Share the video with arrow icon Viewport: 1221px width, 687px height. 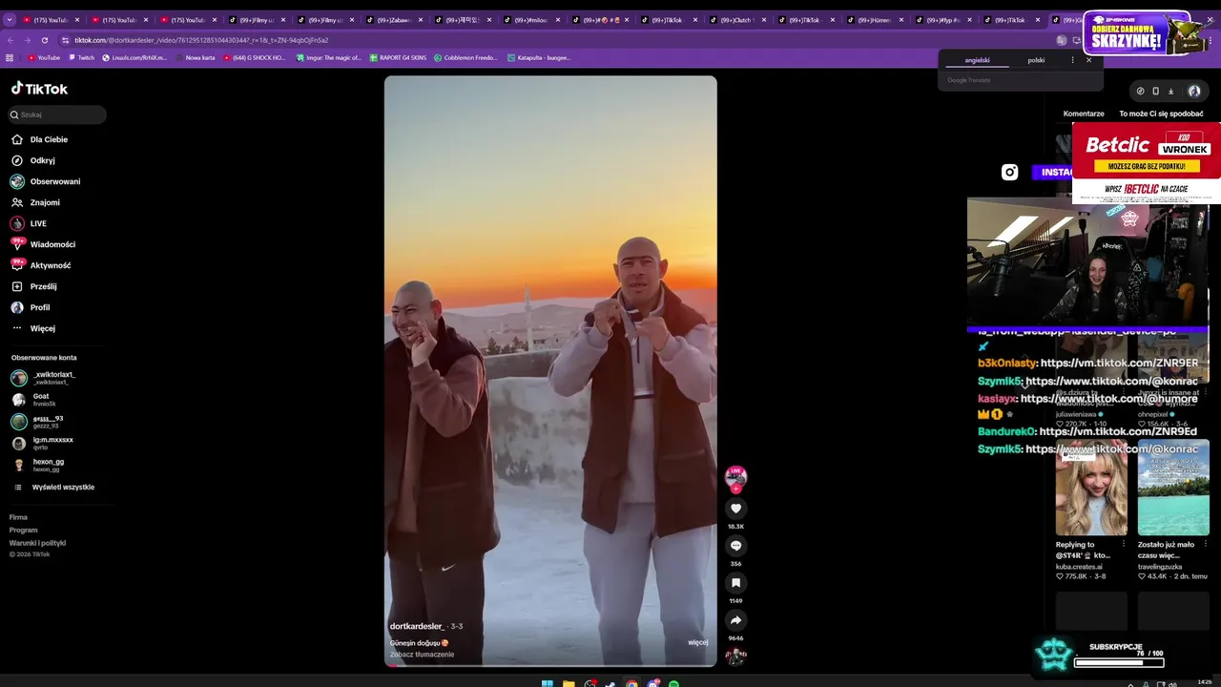tap(735, 620)
